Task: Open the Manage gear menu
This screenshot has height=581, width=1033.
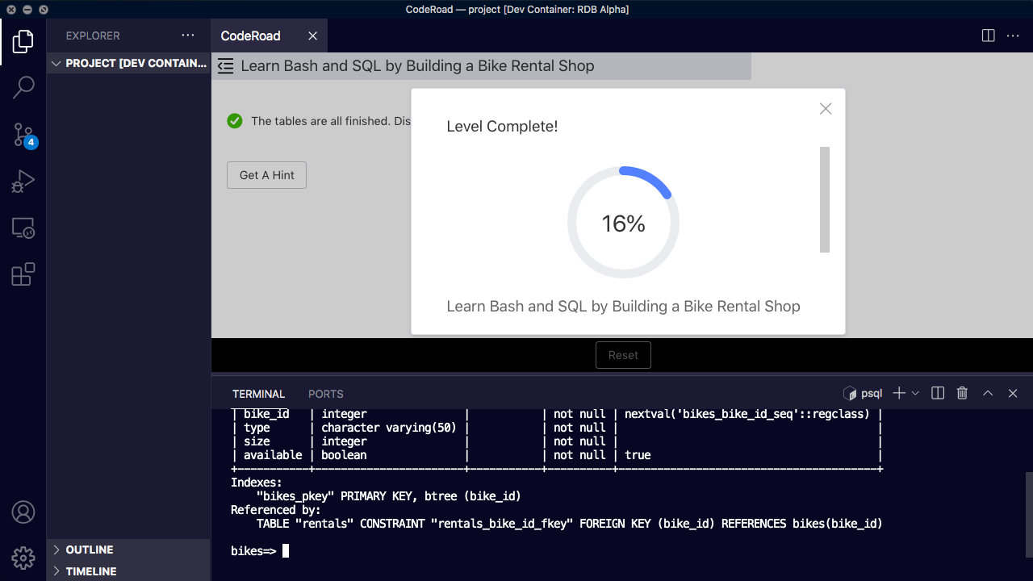Action: [23, 558]
